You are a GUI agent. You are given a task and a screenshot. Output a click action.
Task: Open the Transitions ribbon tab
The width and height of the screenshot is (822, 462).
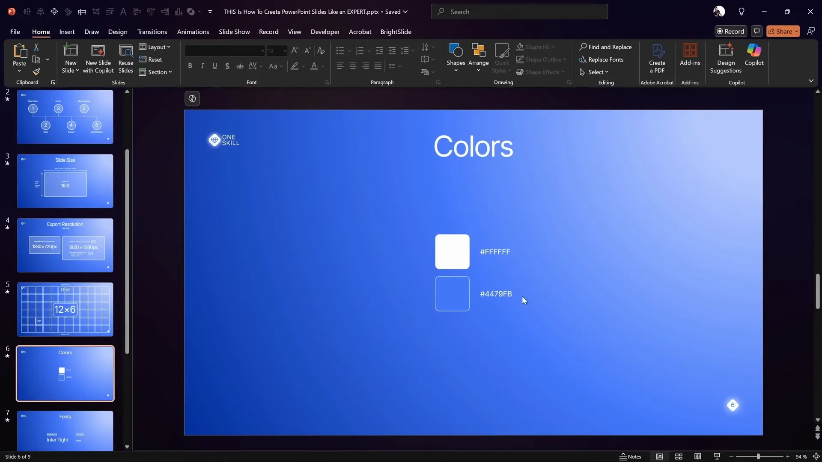(x=152, y=32)
